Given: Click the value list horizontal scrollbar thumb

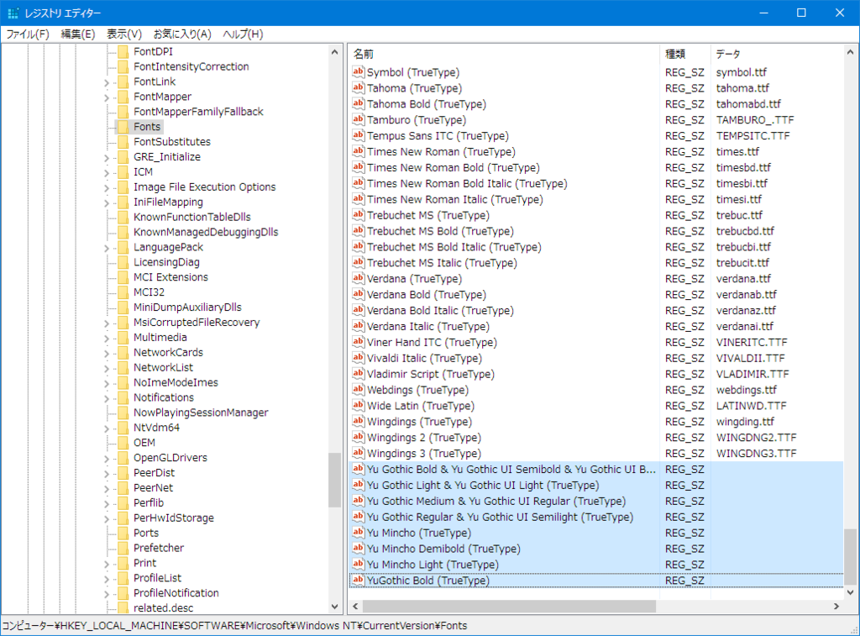Looking at the screenshot, I should pyautogui.click(x=509, y=607).
